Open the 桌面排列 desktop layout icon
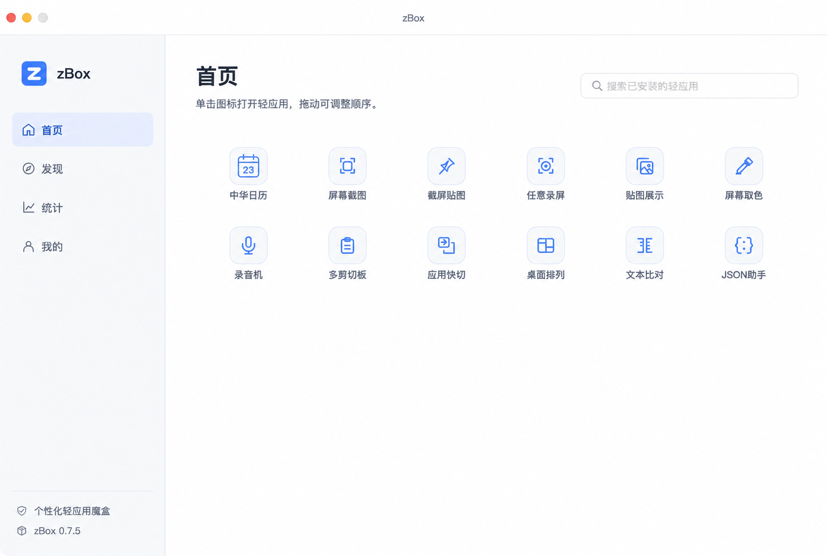This screenshot has width=827, height=556. point(546,245)
